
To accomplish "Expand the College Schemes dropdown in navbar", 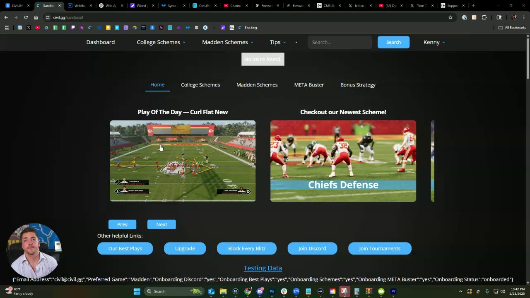I will pos(161,42).
